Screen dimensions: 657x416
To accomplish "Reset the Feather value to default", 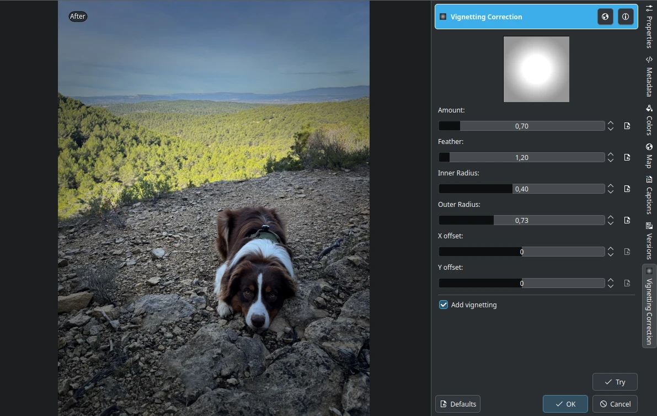I will pos(627,157).
